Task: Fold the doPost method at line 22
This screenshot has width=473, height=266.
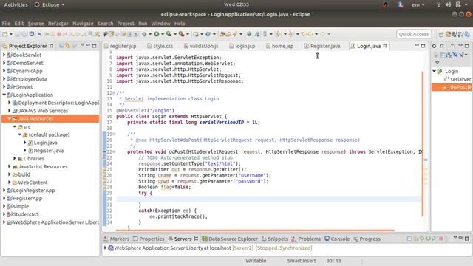Action: 114,151
